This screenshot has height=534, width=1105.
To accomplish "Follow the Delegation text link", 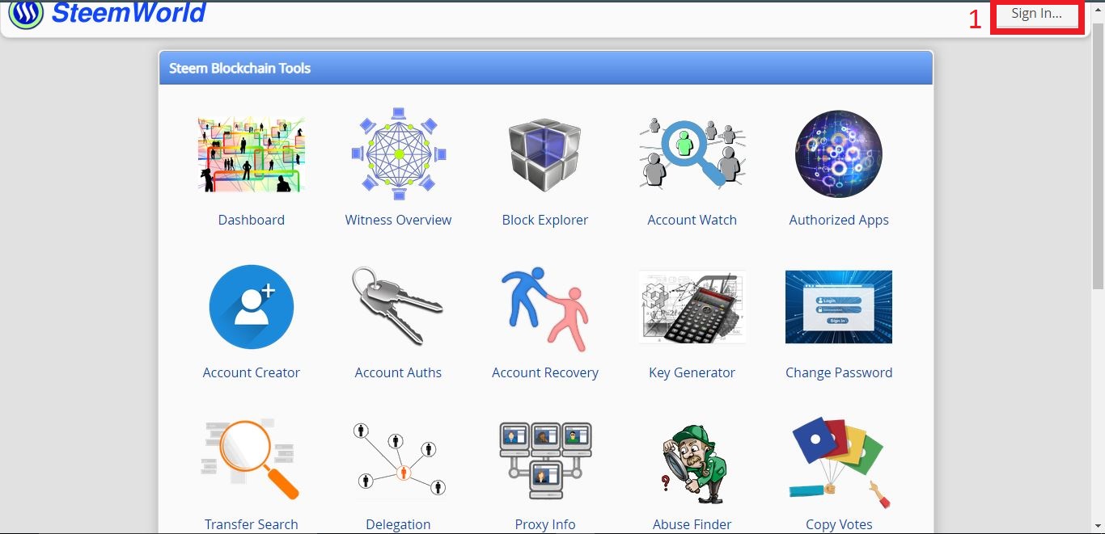I will [398, 524].
